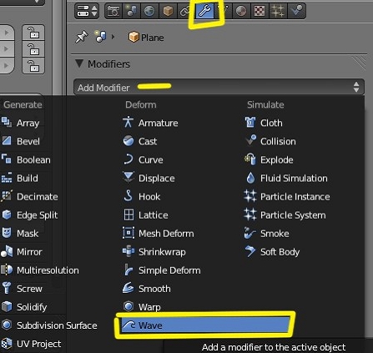Choose the Bevel modifier

click(21, 141)
